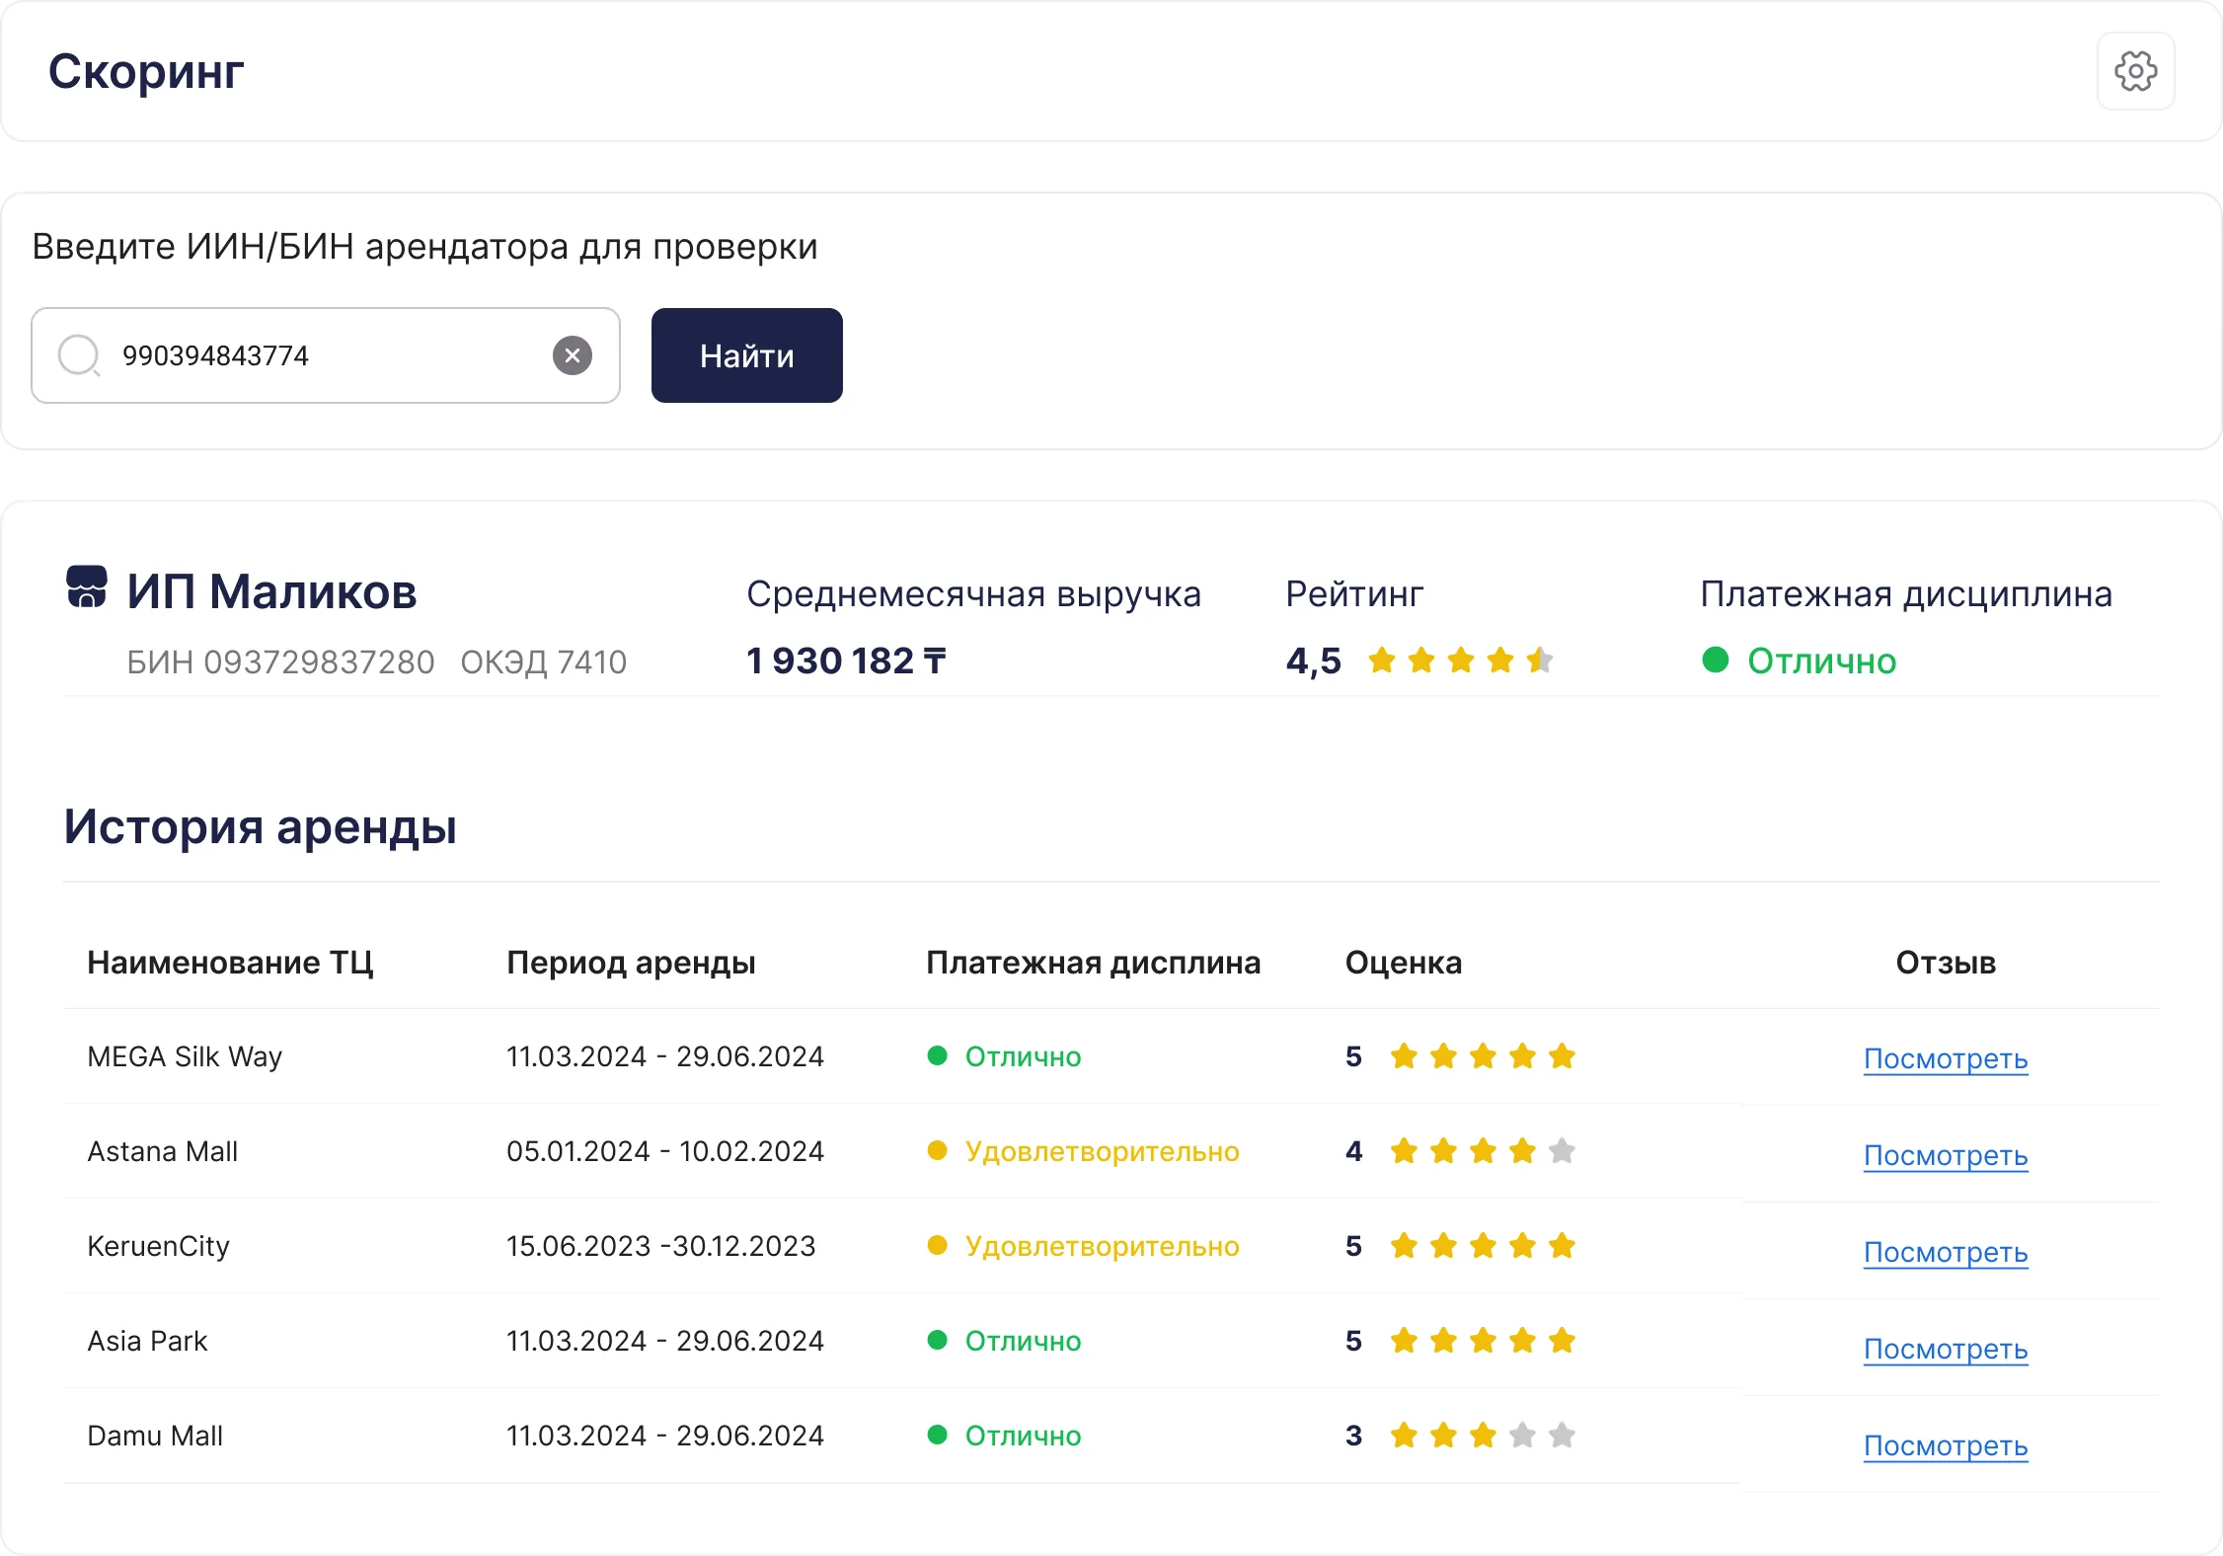Image resolution: width=2223 pixels, height=1556 pixels.
Task: Click the Отзыв column header
Action: (x=1946, y=963)
